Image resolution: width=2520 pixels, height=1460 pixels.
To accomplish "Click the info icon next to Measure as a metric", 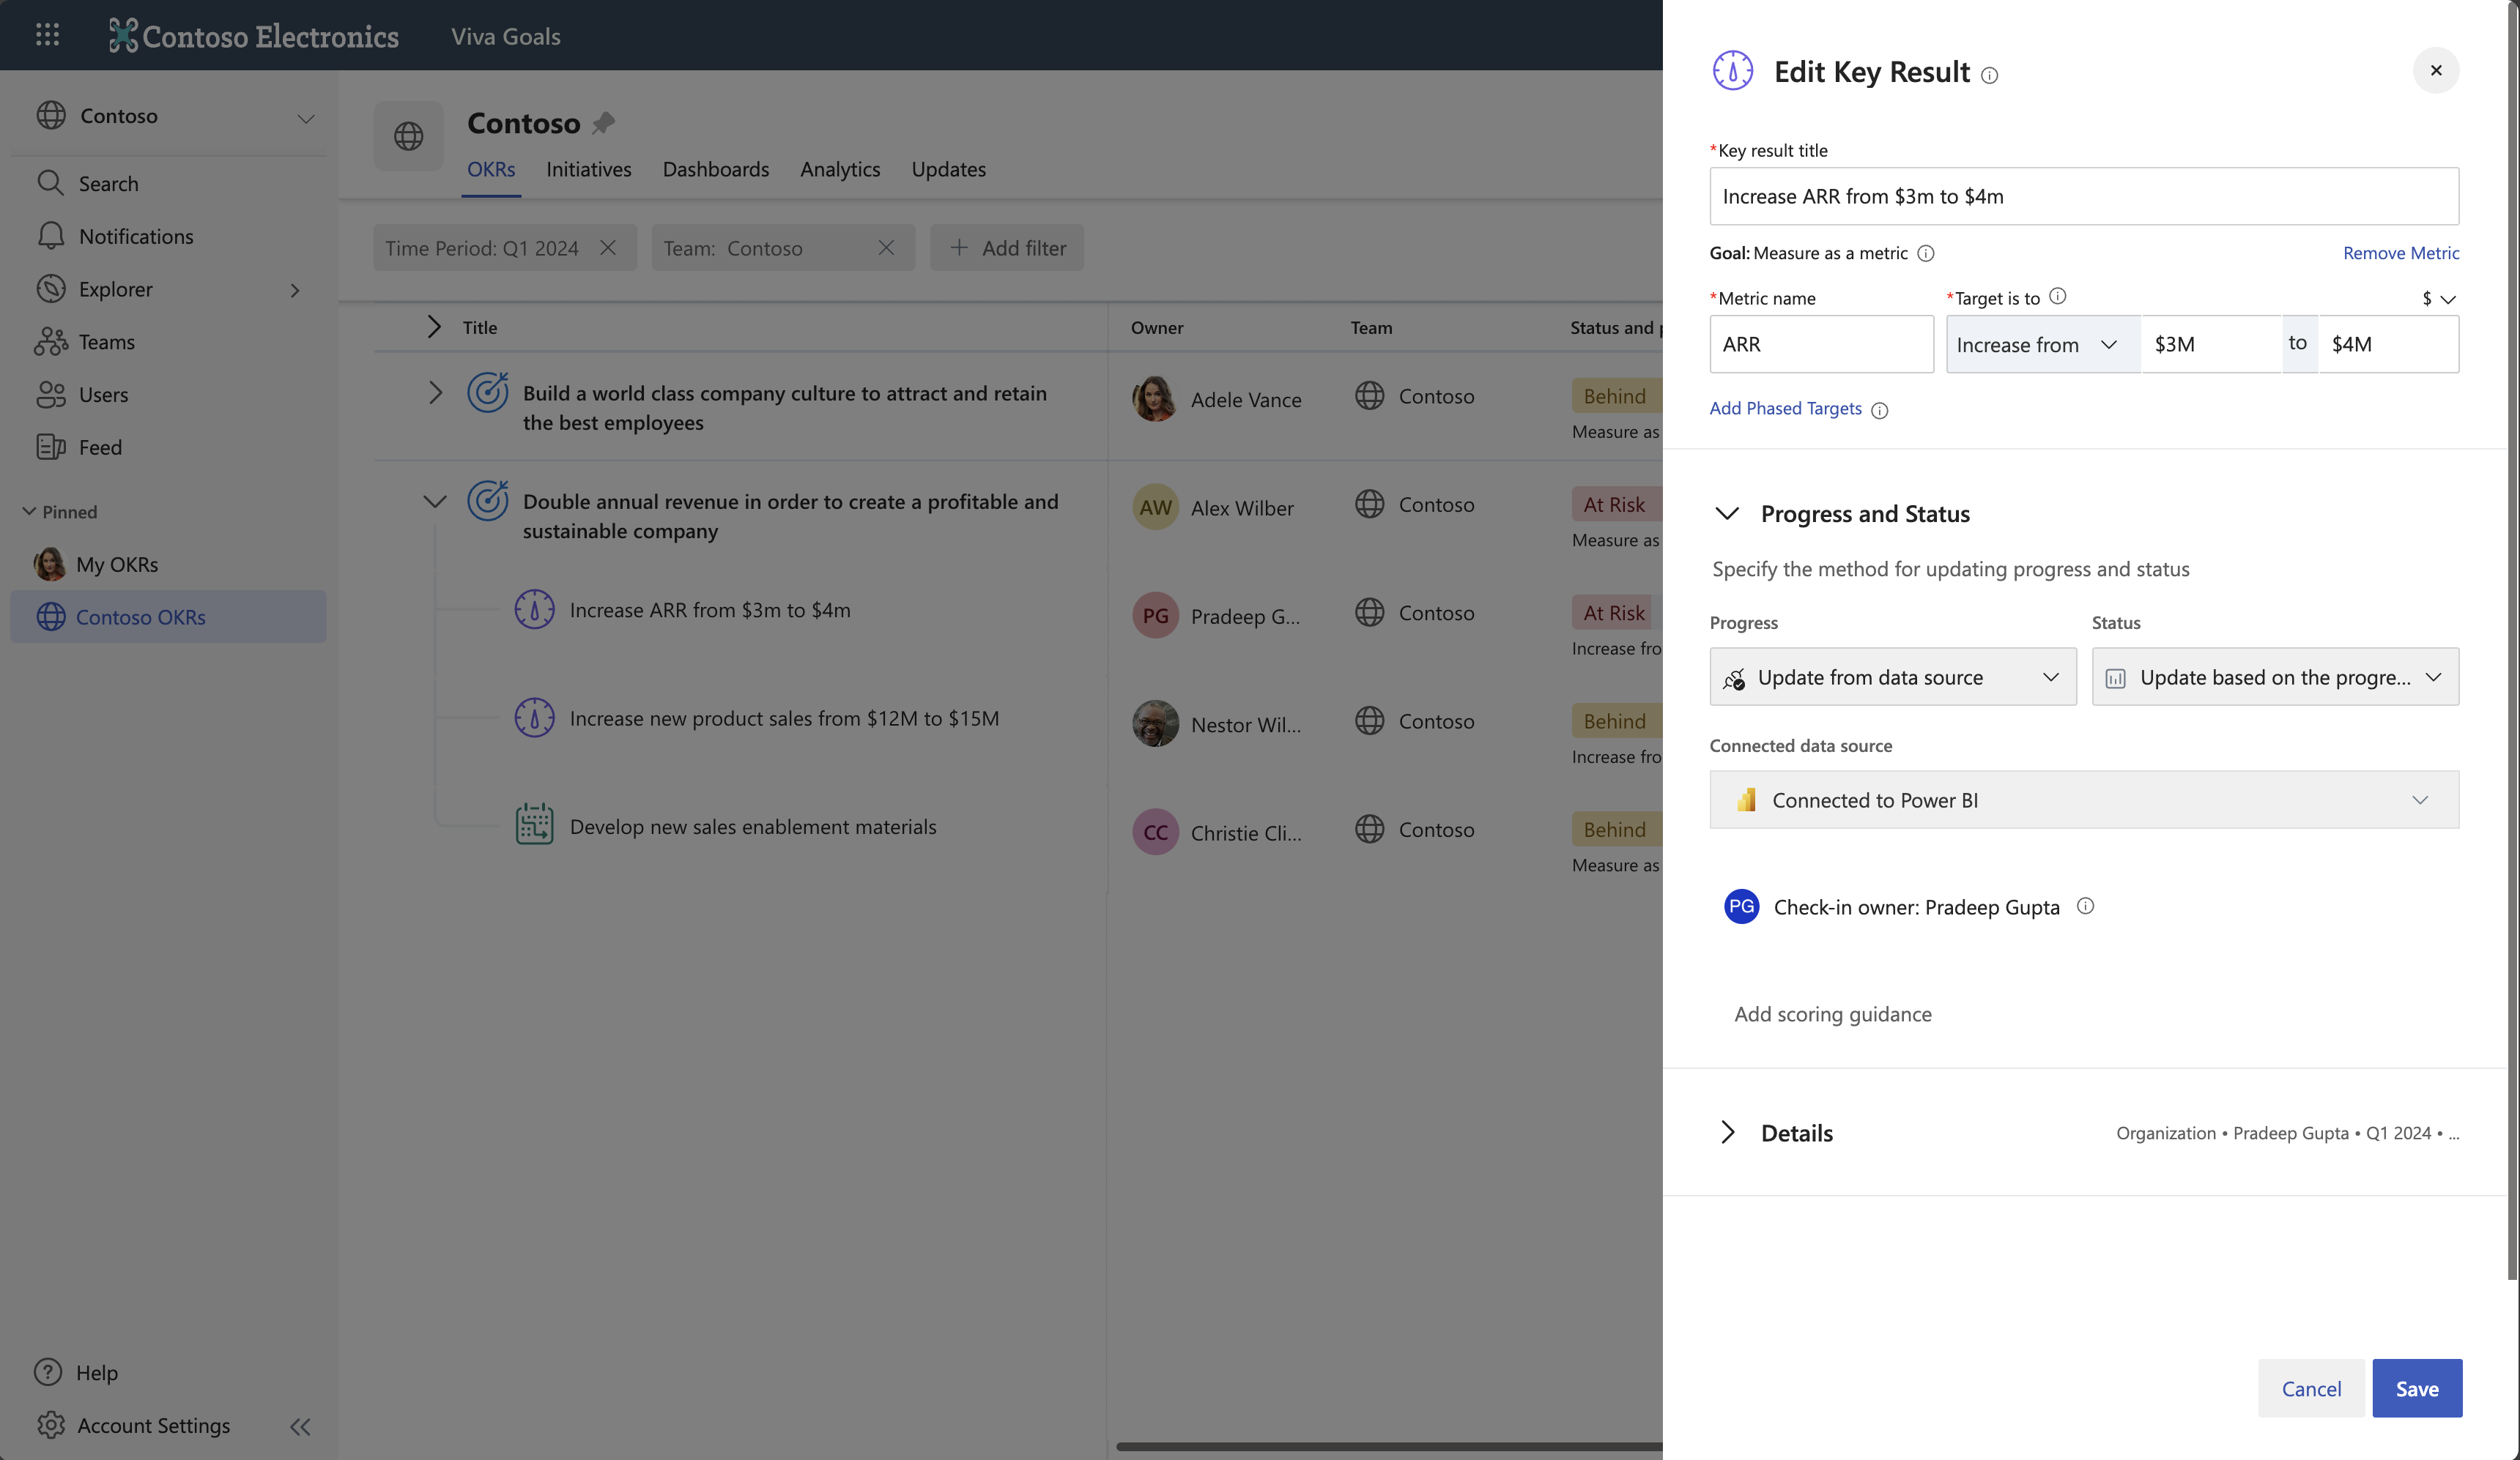I will pos(1925,254).
